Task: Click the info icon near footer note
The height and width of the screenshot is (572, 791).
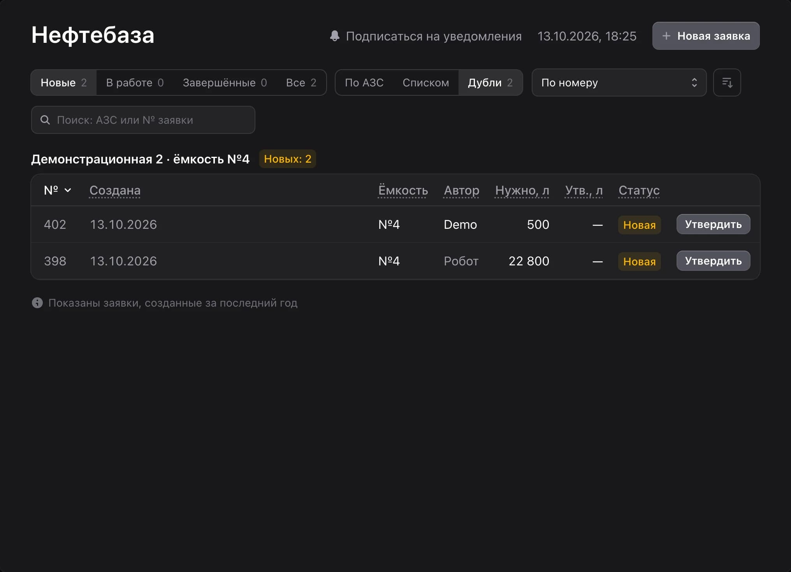Action: (37, 303)
